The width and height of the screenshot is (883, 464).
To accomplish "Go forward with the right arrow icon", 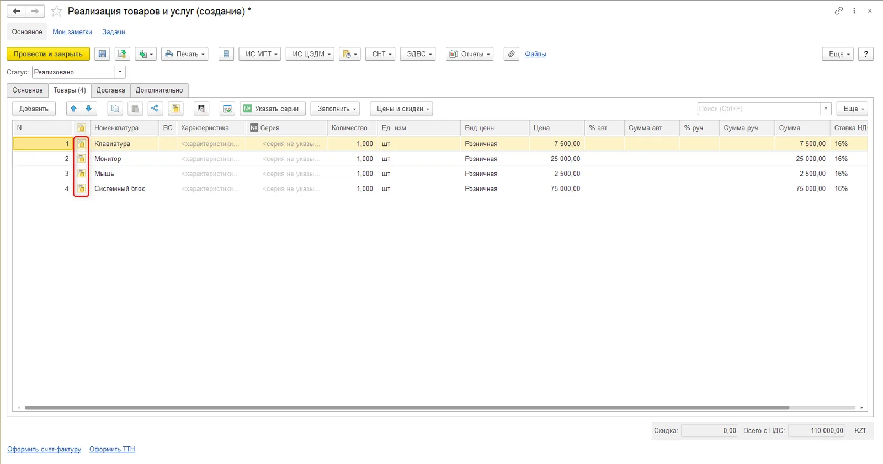I will click(x=35, y=11).
